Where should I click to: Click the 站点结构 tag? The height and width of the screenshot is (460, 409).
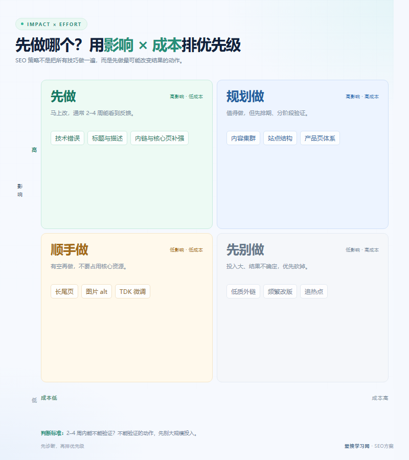click(280, 138)
